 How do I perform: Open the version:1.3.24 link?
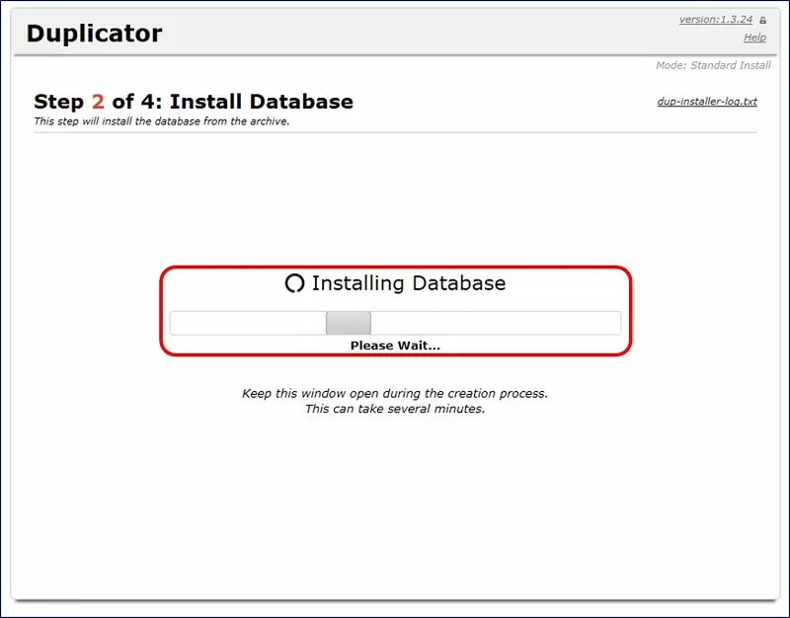tap(715, 20)
